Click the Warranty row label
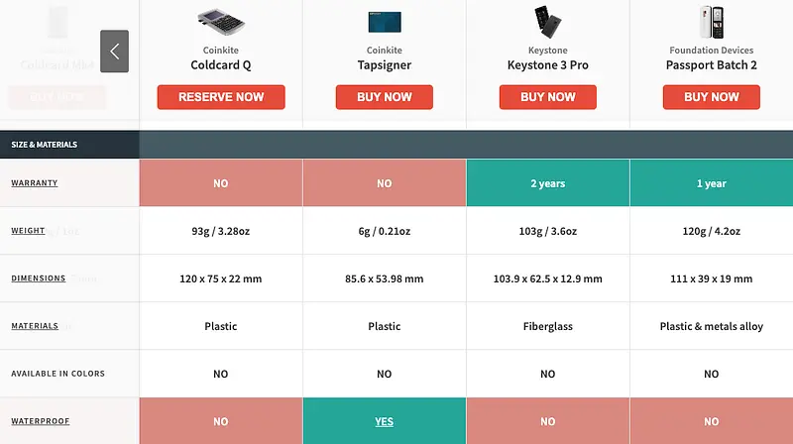Screen dimensions: 793x444 tap(35, 183)
